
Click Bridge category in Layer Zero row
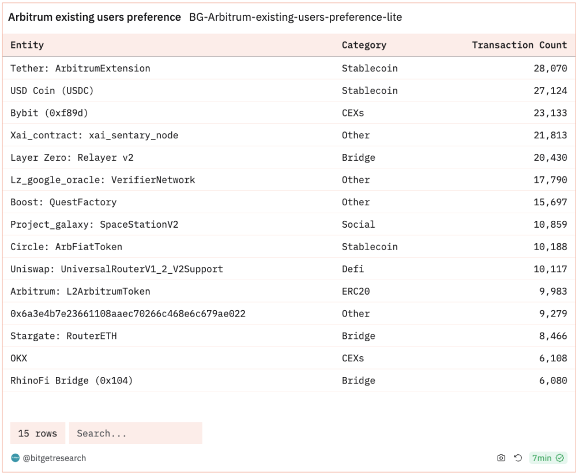tap(359, 157)
